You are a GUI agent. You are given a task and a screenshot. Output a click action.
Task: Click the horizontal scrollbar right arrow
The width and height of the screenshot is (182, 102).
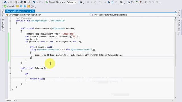point(173,100)
